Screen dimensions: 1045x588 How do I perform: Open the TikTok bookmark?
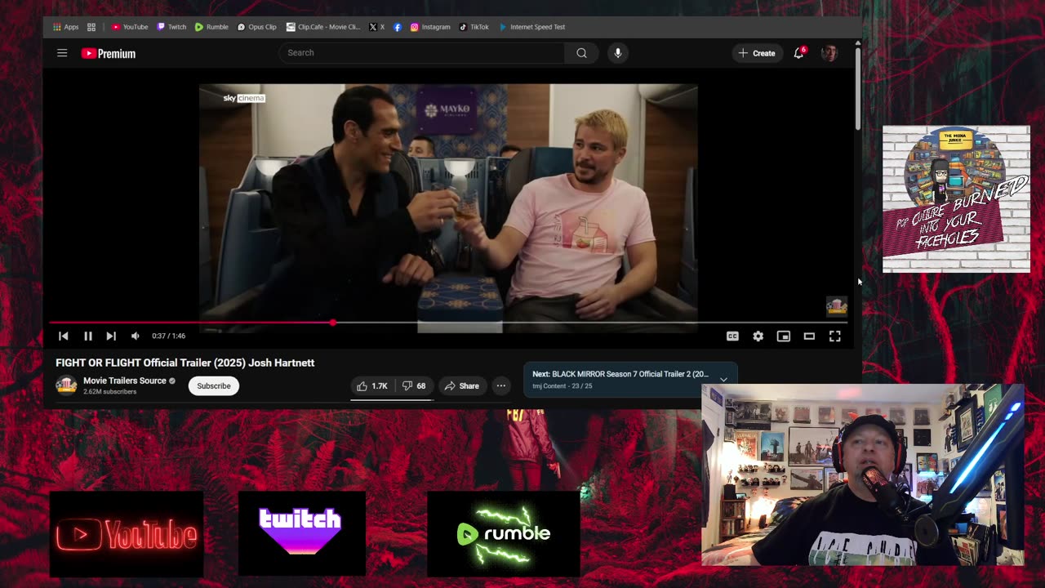(474, 27)
